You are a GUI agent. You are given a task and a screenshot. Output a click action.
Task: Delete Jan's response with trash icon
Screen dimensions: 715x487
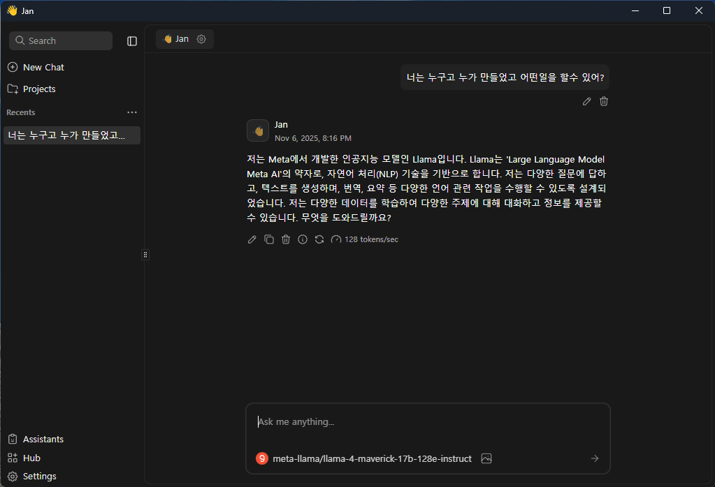[x=286, y=239]
